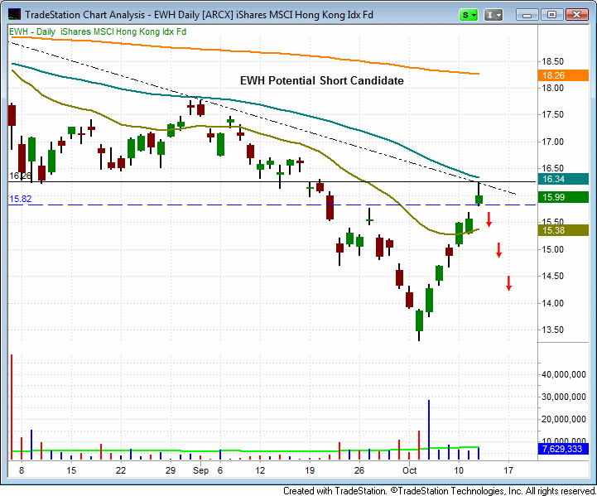
Task: Select the 16.26 horizontal line label
Action: [x=20, y=176]
